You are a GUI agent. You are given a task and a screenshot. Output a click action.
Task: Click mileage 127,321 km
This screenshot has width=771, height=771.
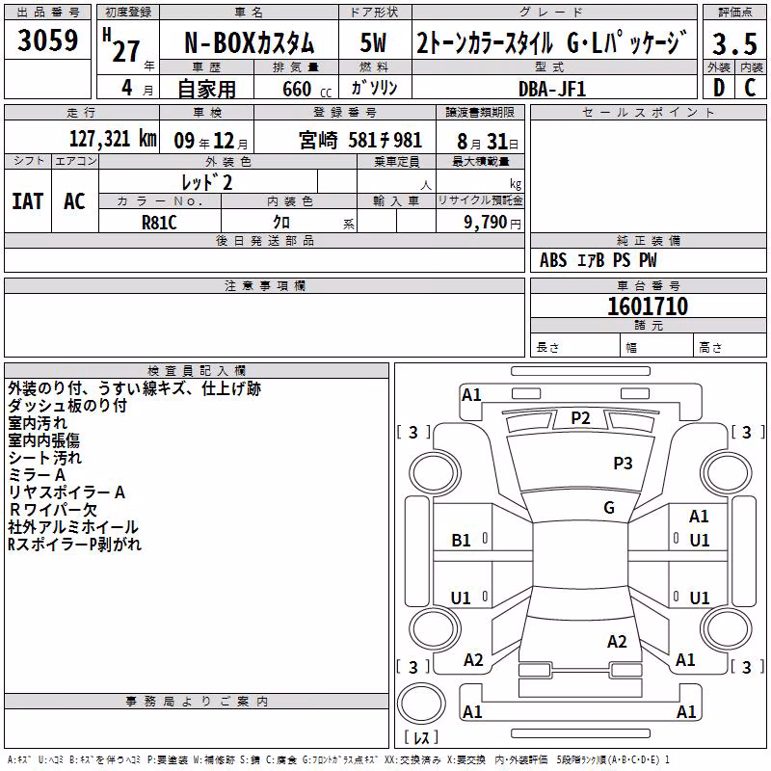113,139
